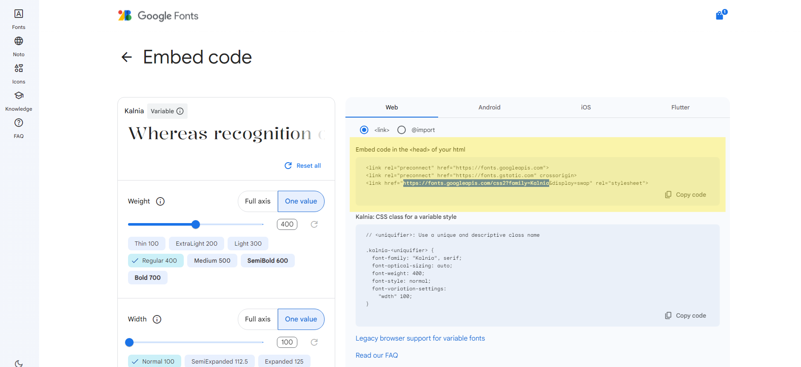This screenshot has width=801, height=367.
Task: Open the Read our FAQ link
Action: point(377,356)
